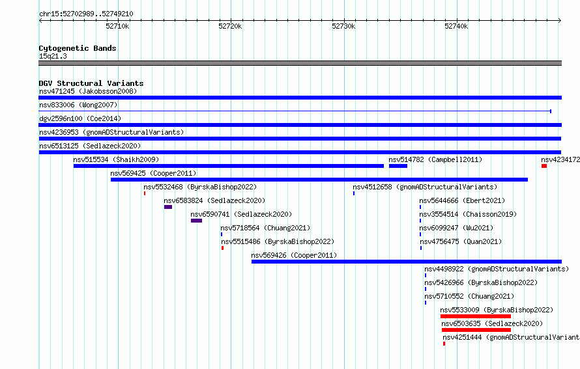Click the 15q21.3 band label
Image resolution: width=580 pixels, height=369 pixels.
coord(53,56)
